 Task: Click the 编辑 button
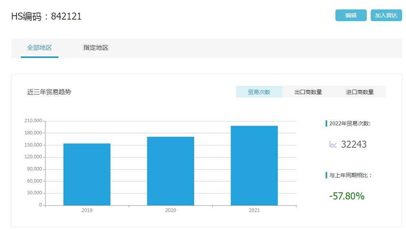click(351, 15)
